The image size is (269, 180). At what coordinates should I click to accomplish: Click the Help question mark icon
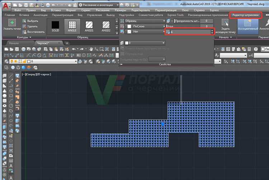click(x=256, y=49)
